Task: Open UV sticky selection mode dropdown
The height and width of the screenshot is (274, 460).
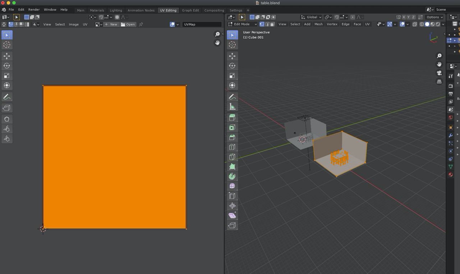Action: 36,24
